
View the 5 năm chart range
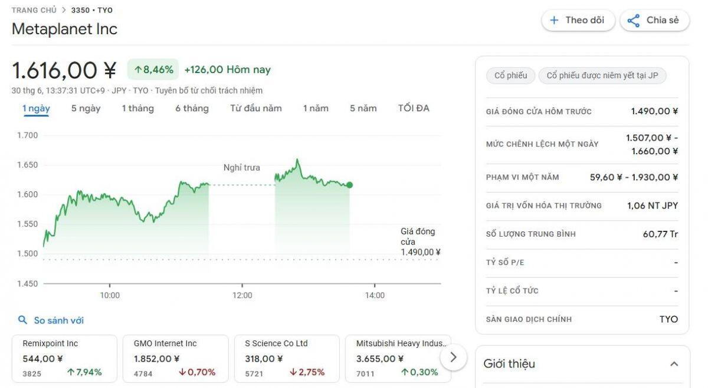click(x=363, y=108)
